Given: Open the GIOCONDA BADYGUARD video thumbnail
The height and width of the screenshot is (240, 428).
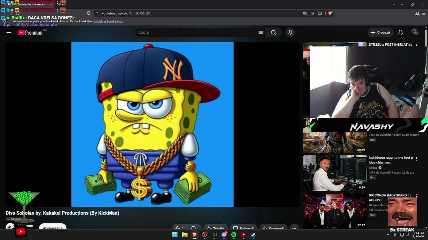Looking at the screenshot, I should point(335,211).
